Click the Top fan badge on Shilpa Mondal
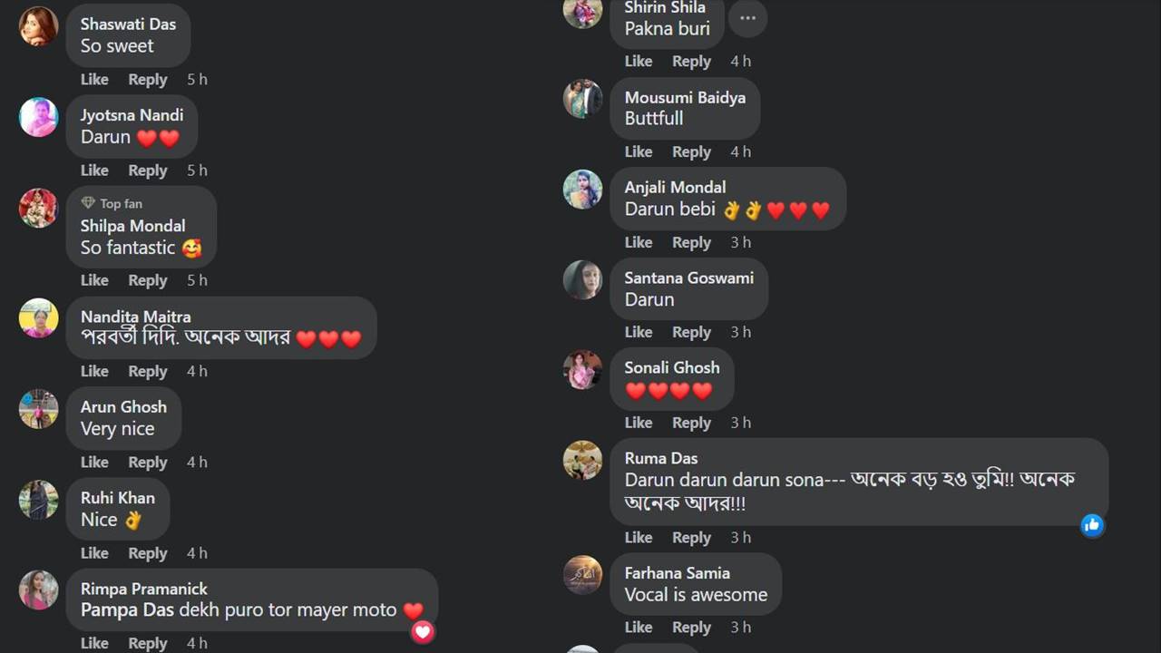 [x=112, y=203]
